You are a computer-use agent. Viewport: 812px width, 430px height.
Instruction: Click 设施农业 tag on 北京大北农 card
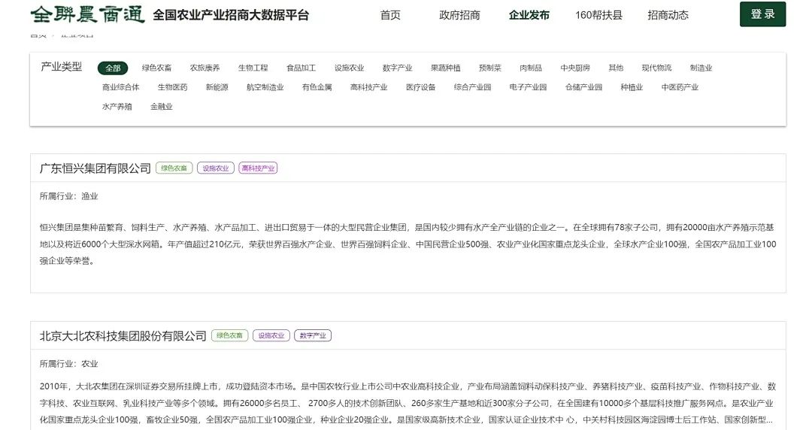coord(271,336)
